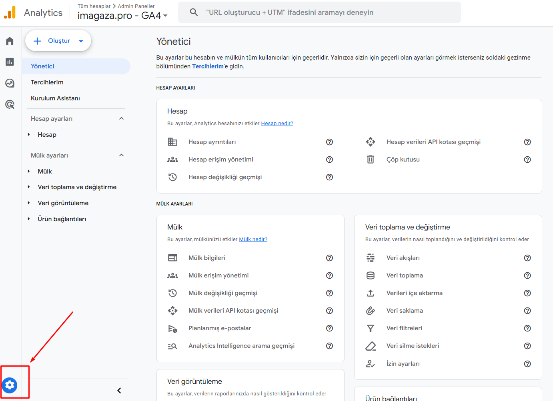Image resolution: width=553 pixels, height=401 pixels.
Task: Click help icon beside Çöp kutusu
Action: [x=527, y=160]
